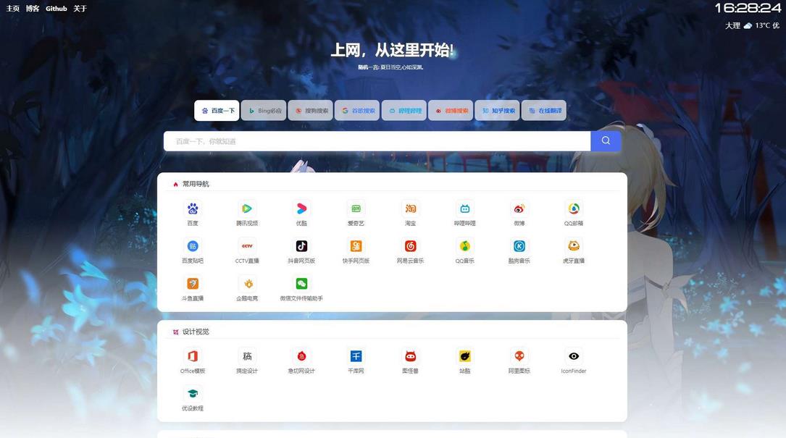Select the 知乎搜索 search tab

pos(497,110)
